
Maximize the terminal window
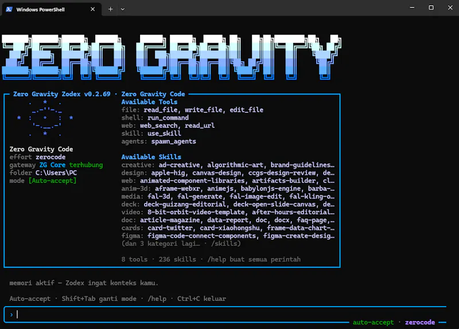point(431,7)
